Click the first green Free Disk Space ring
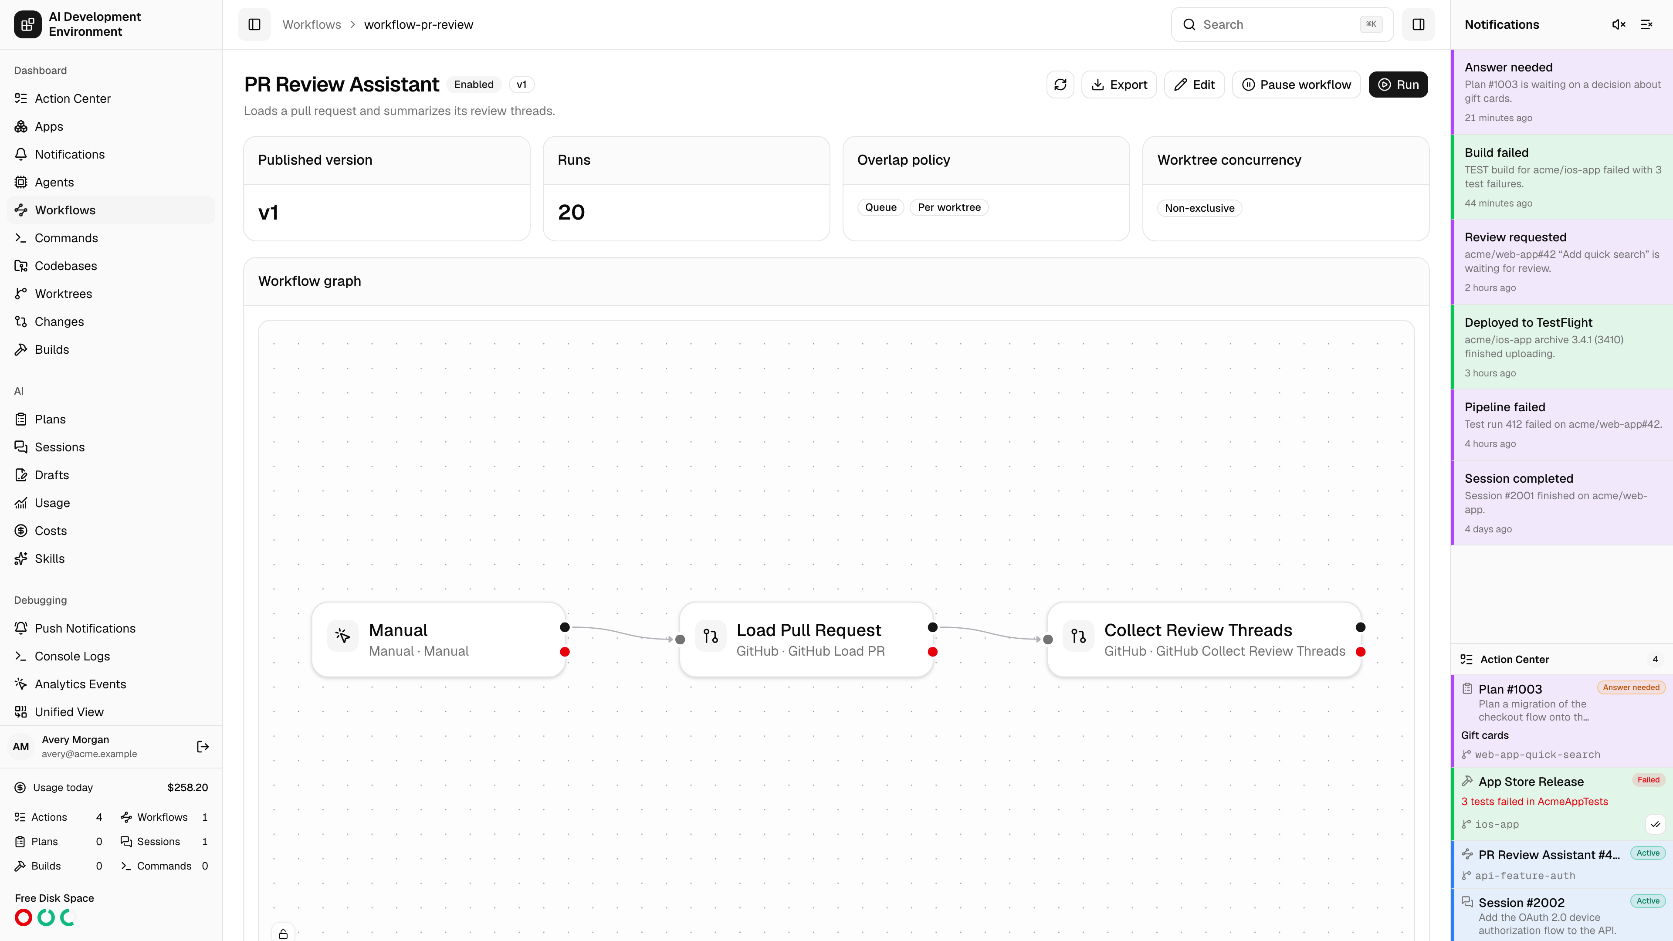Viewport: 1673px width, 941px height. [46, 917]
